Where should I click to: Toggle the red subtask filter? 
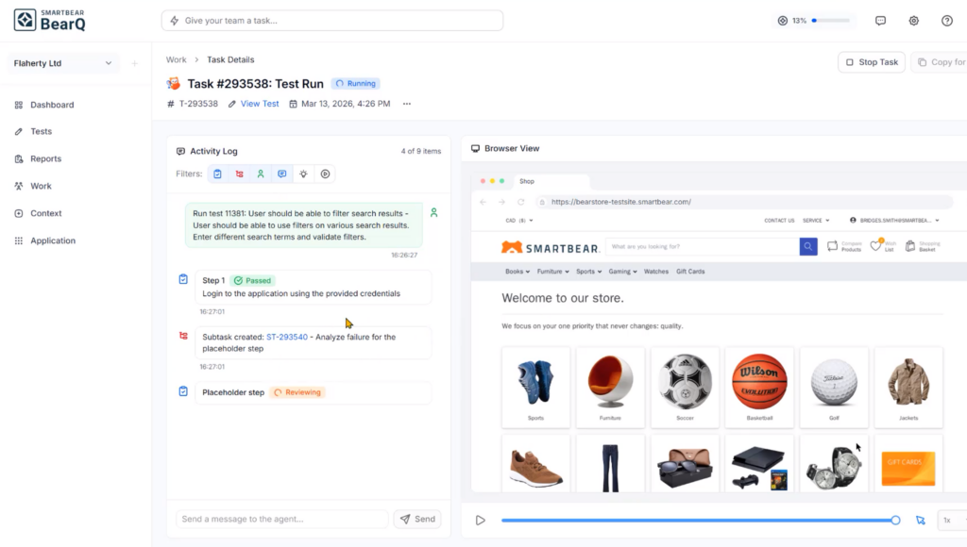tap(239, 174)
